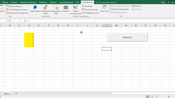Click the Кнопка 2 button
Screen dimensions: 175x98
coord(127,37)
